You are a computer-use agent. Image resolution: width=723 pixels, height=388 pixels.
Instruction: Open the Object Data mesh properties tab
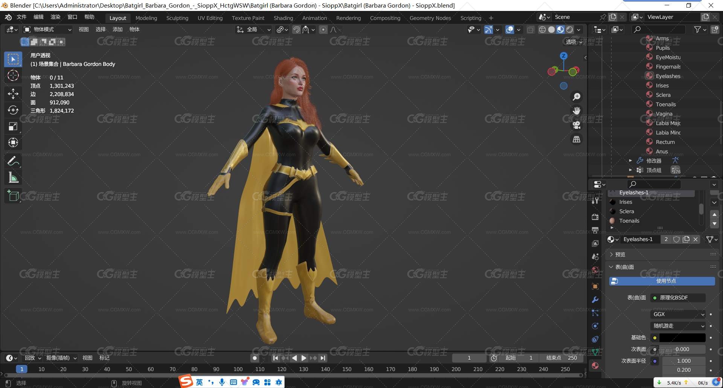595,352
